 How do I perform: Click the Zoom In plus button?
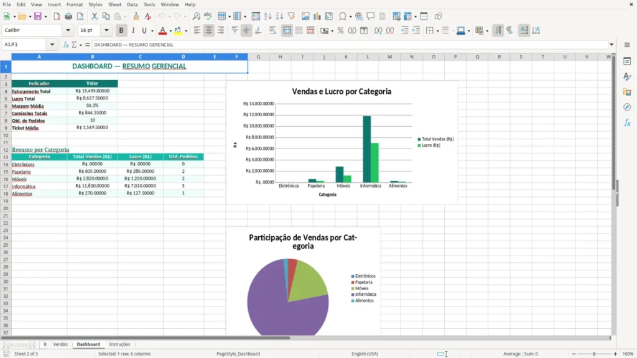615,354
